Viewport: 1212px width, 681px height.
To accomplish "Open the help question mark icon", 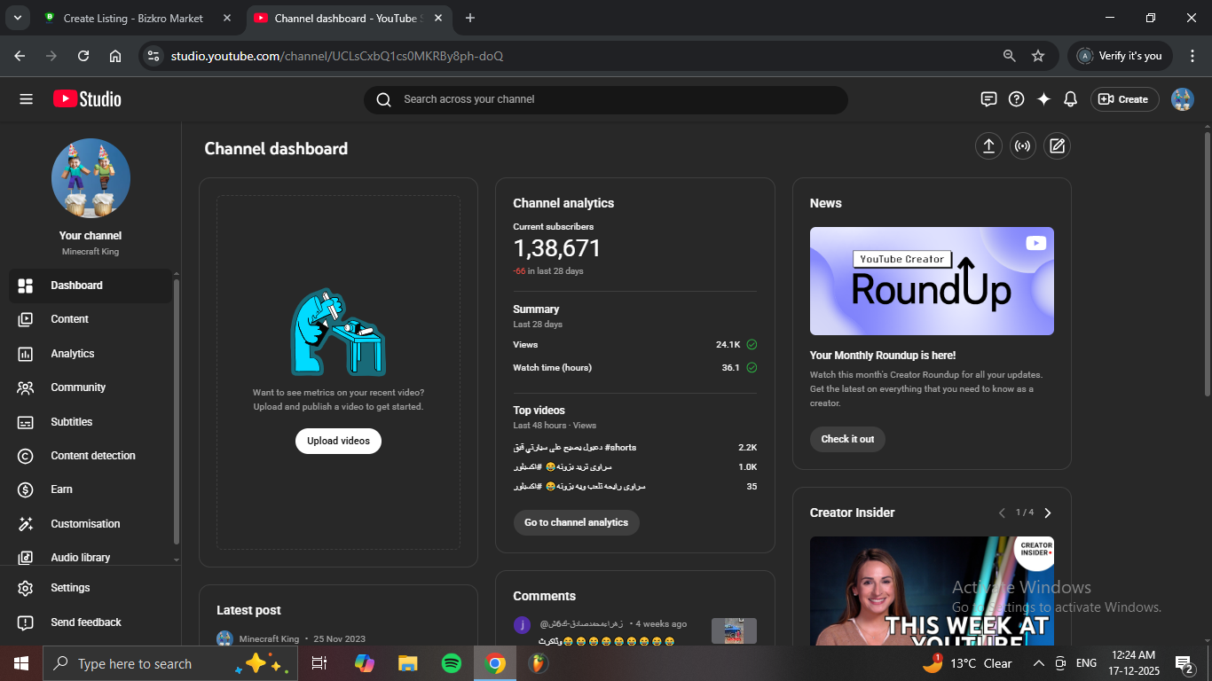I will coord(1017,99).
